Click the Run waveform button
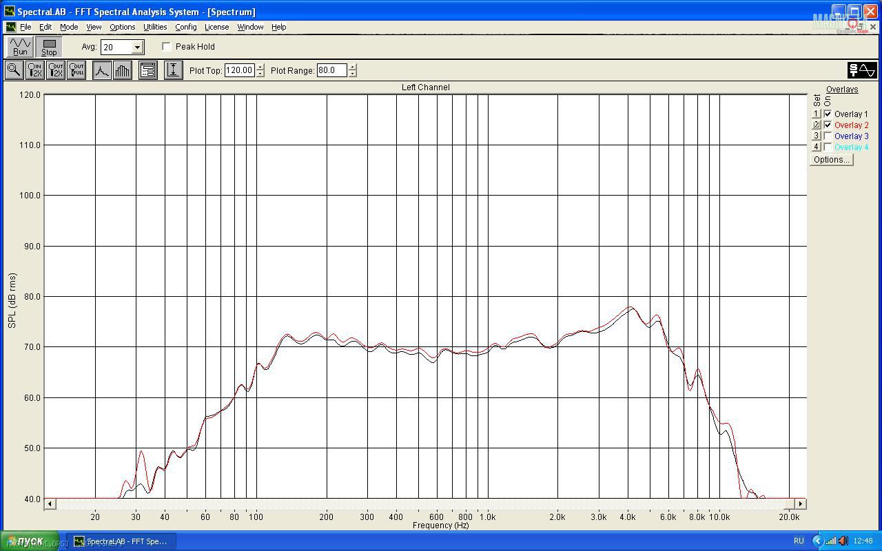882x551 pixels. pos(20,47)
